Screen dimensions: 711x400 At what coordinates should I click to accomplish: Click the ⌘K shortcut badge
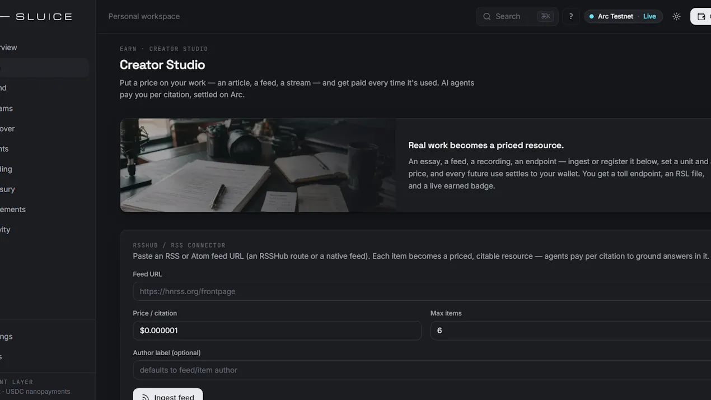pos(545,16)
